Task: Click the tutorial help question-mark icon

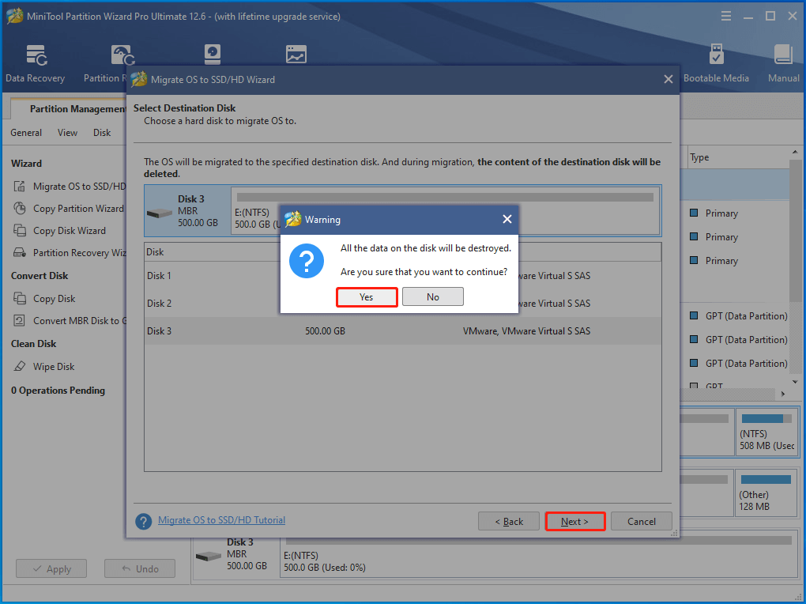Action: [143, 521]
